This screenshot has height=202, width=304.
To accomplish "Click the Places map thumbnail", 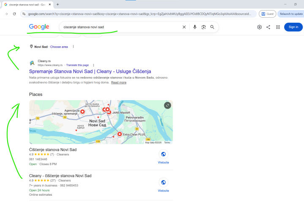I will point(101,122).
